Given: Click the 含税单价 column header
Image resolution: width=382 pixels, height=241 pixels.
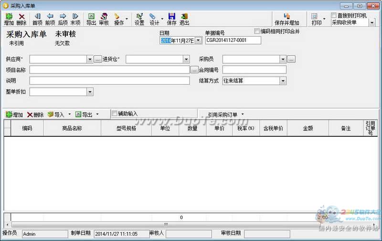Looking at the screenshot, I should click(273, 128).
